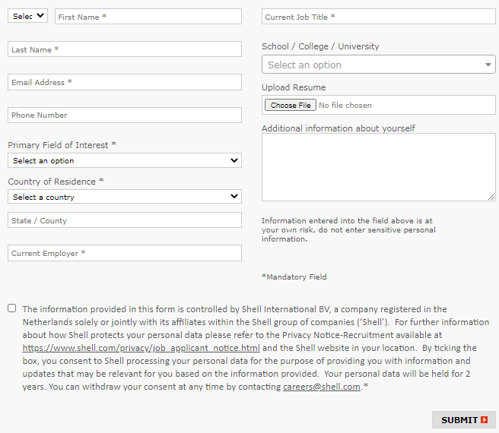Click the Choose File button
Viewport: 499px width, 433px height.
coord(291,106)
